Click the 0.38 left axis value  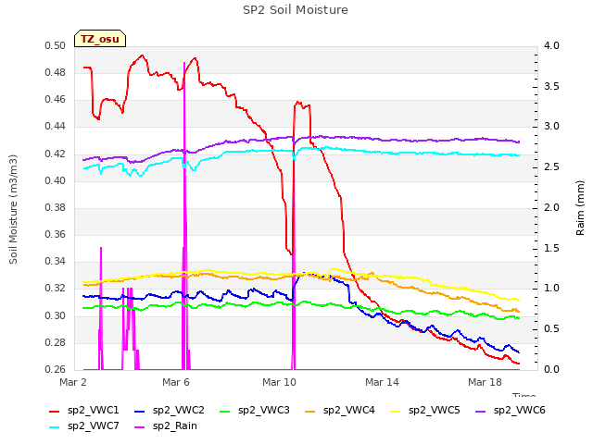[x=56, y=207]
